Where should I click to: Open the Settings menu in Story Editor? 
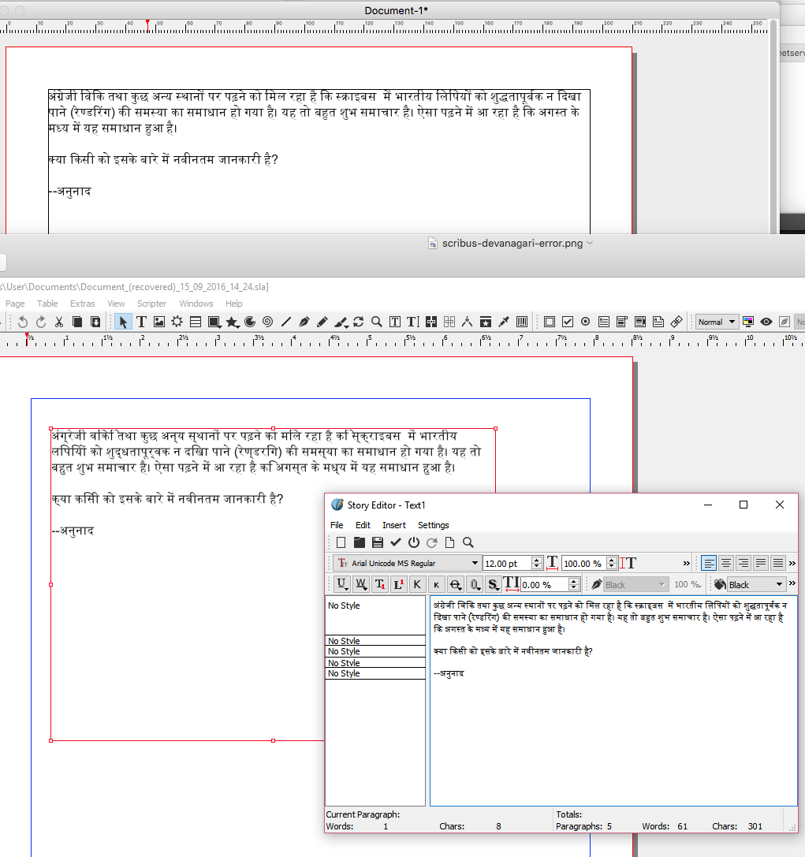click(x=433, y=525)
